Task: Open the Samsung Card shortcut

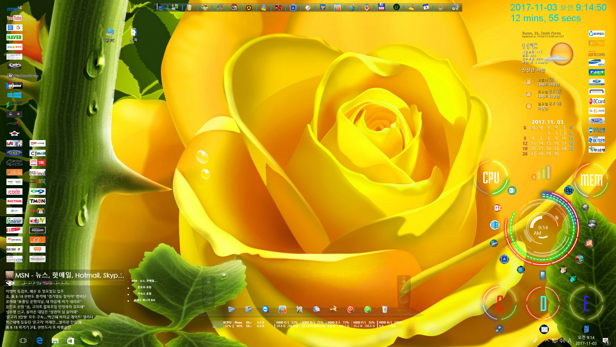Action: 597,63
